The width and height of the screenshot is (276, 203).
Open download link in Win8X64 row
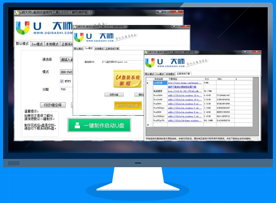point(185,104)
